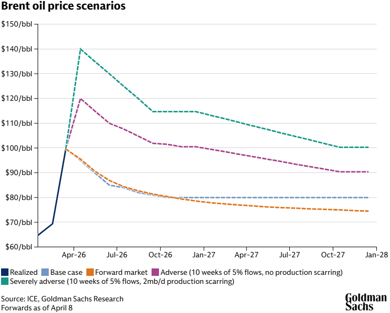The height and width of the screenshot is (313, 390).
Task: Click the Base case light blue swatch
Action: (x=45, y=272)
